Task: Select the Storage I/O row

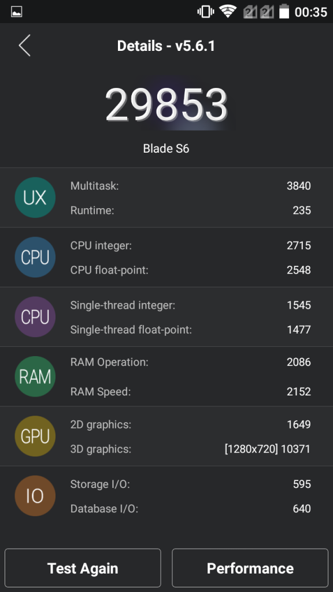Action: pyautogui.click(x=190, y=484)
